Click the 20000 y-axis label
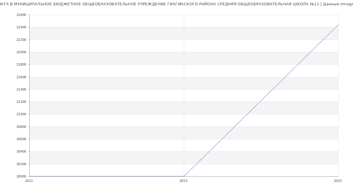This screenshot has width=353, height=191. point(21,176)
